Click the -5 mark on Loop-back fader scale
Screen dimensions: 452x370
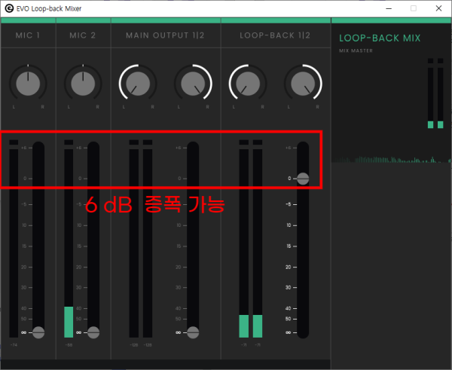pos(289,204)
